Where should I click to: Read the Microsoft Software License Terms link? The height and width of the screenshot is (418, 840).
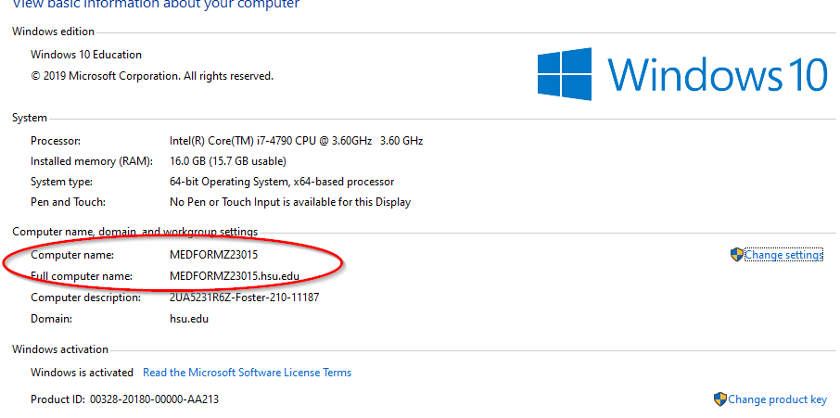click(x=247, y=372)
